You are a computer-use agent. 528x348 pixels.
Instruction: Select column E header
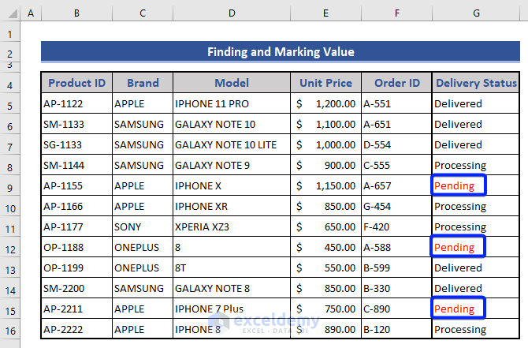325,13
